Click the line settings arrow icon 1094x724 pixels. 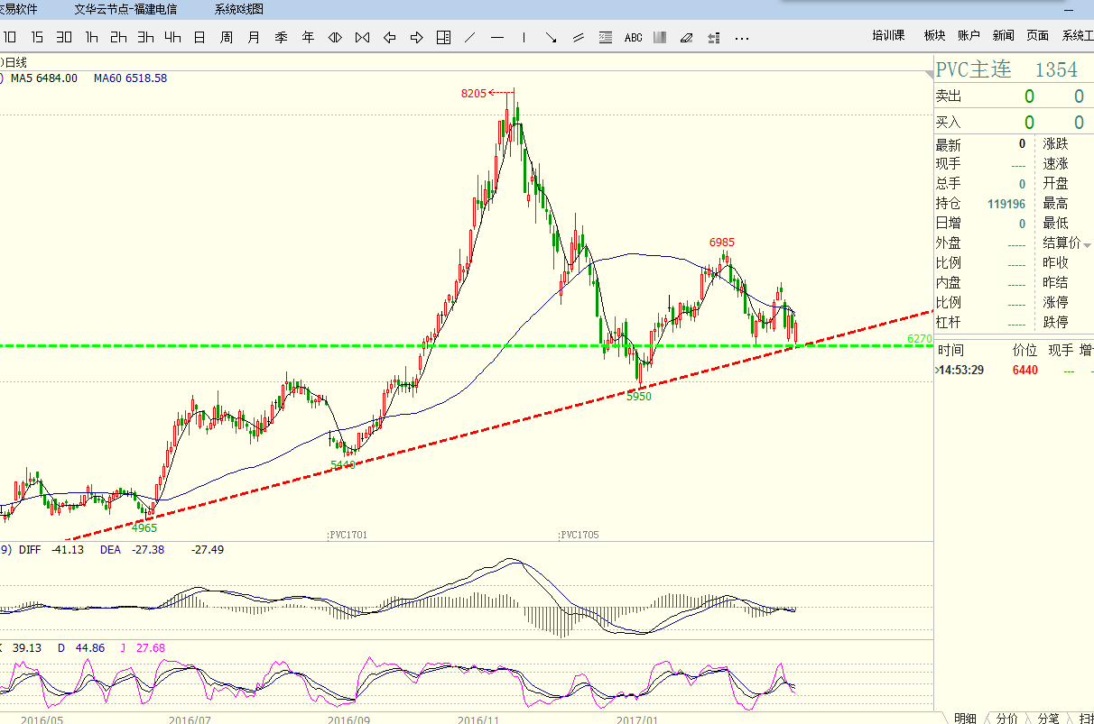point(714,37)
